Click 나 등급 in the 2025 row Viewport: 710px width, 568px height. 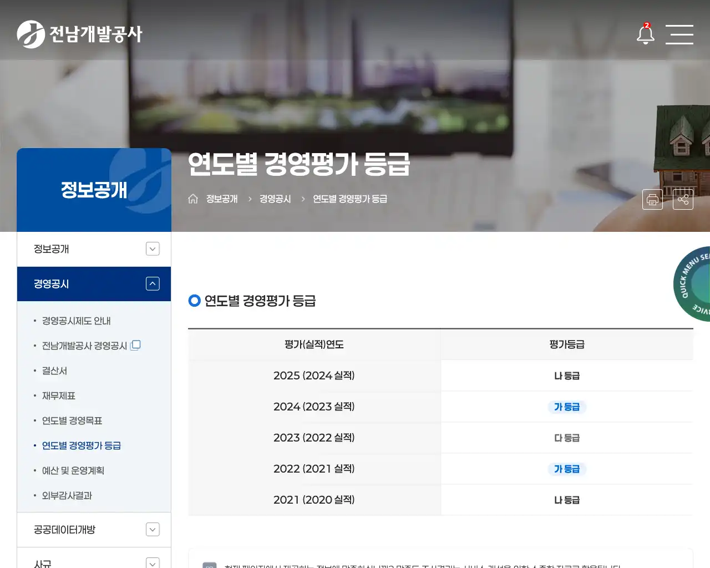pos(567,376)
